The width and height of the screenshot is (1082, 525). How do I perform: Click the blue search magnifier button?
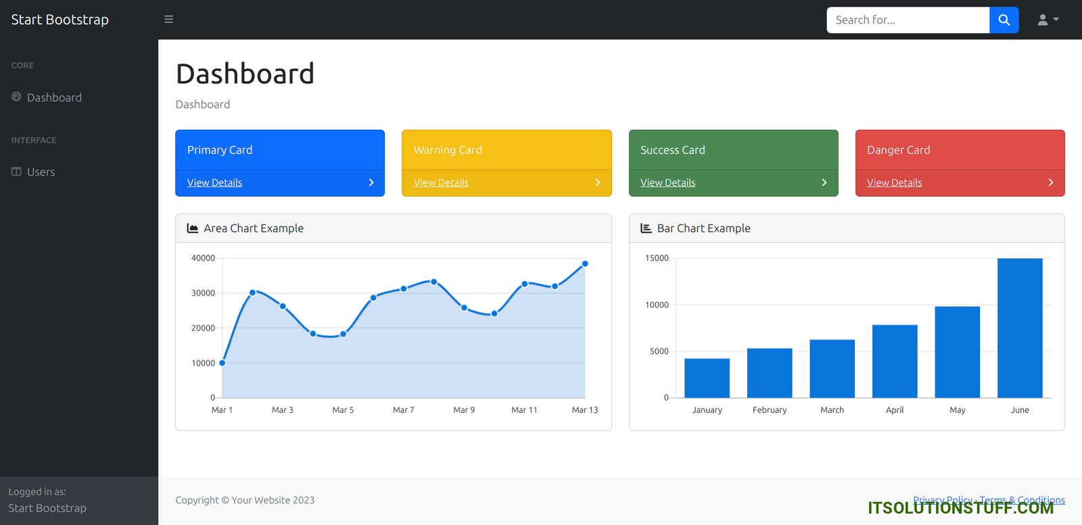point(1004,20)
